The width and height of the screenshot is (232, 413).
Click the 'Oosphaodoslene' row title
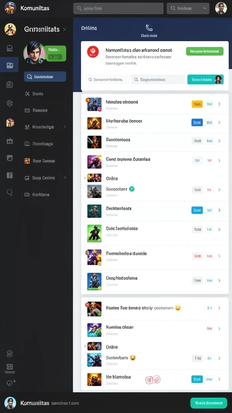tap(122, 278)
